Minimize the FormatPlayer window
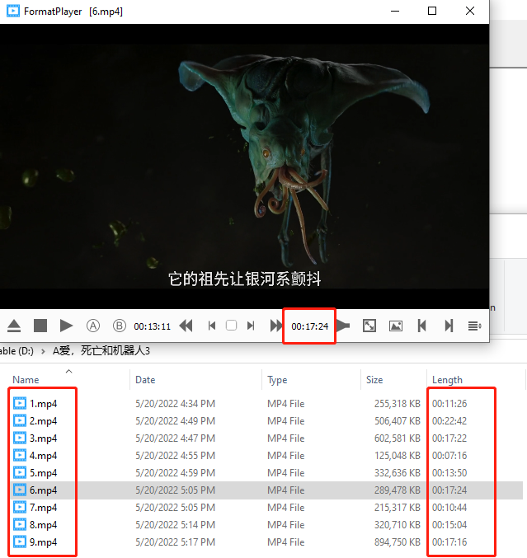 click(x=395, y=11)
